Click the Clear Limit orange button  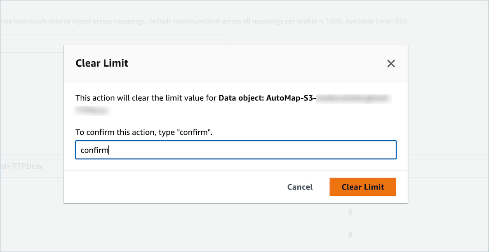click(x=362, y=187)
